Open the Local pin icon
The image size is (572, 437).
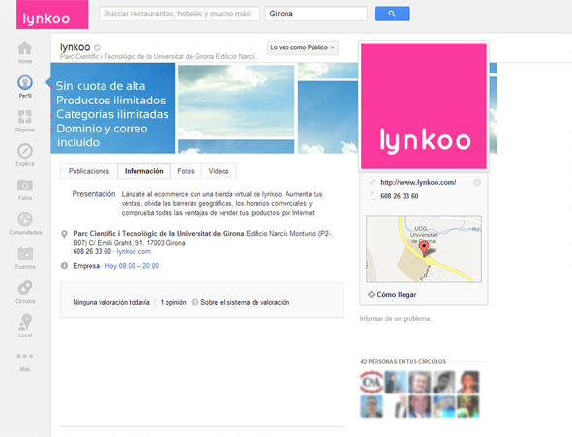25,322
